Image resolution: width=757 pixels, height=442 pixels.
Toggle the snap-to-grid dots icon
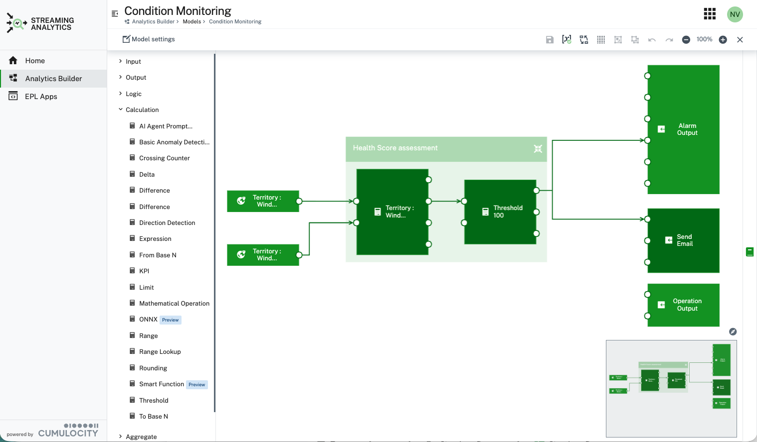tap(601, 40)
